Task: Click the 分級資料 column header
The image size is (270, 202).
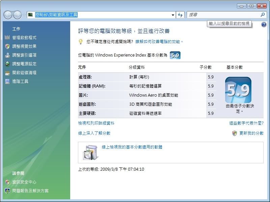Action: click(137, 67)
